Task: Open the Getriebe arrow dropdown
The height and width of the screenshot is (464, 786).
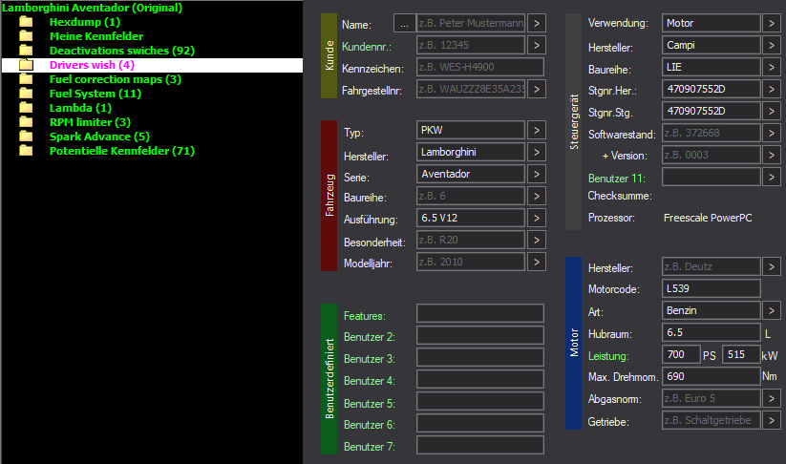Action: 772,420
